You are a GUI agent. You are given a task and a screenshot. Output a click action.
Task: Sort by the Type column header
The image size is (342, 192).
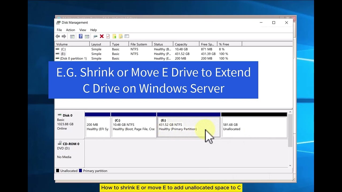pos(119,44)
